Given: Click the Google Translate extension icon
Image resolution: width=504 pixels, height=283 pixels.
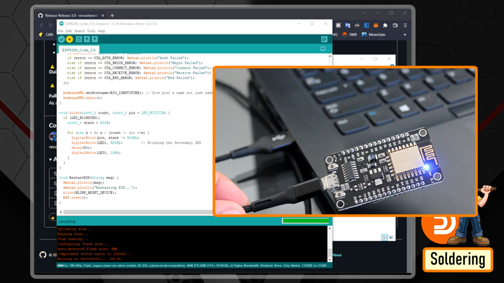Looking at the screenshot, I should (x=347, y=25).
